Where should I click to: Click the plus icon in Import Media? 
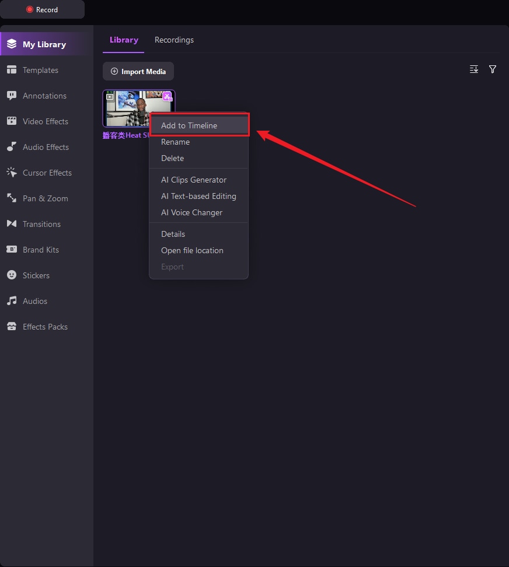click(114, 71)
